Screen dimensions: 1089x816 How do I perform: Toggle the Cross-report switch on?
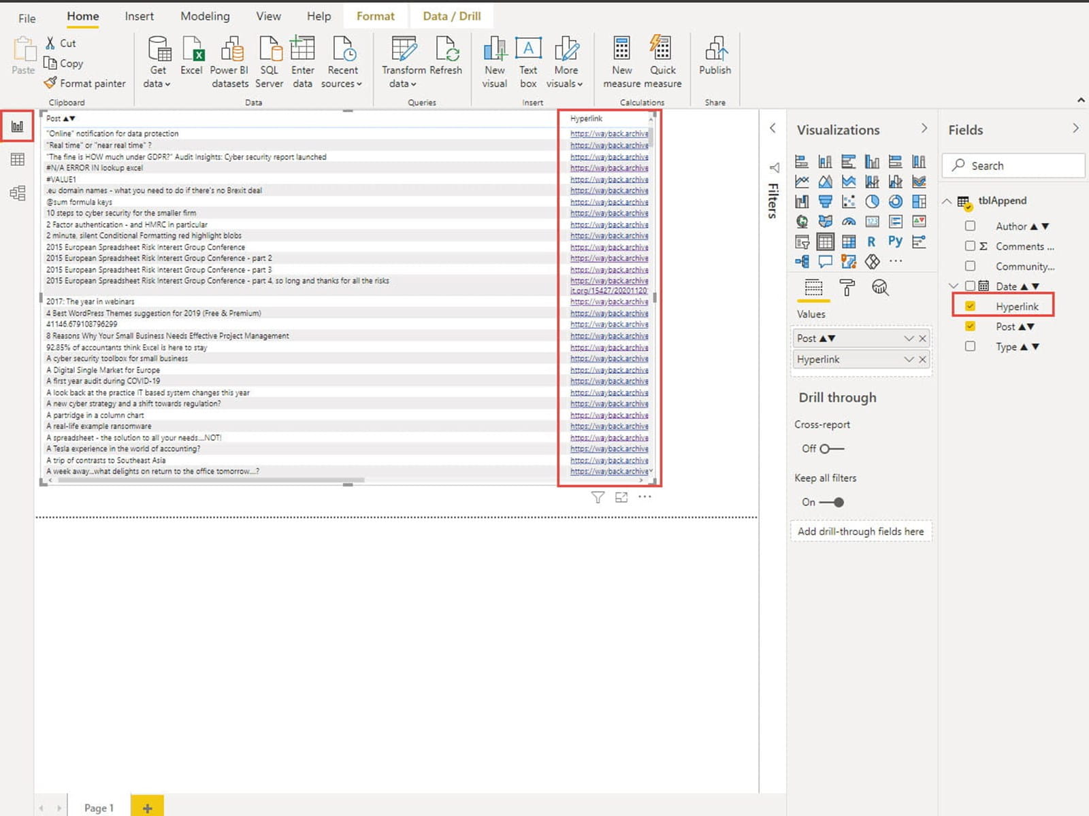(831, 449)
